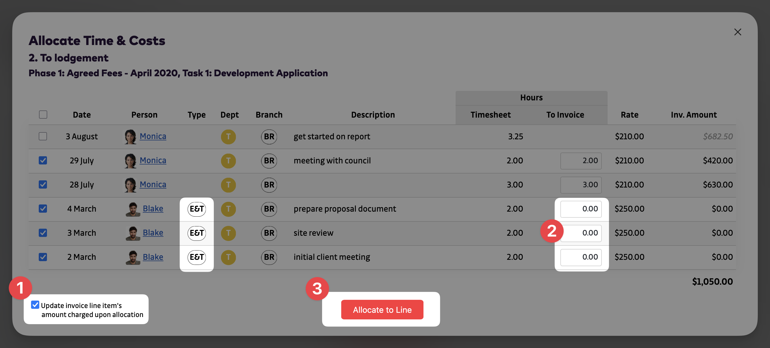Image resolution: width=770 pixels, height=348 pixels.
Task: Click the T dept badge on 3 August row
Action: pos(228,136)
